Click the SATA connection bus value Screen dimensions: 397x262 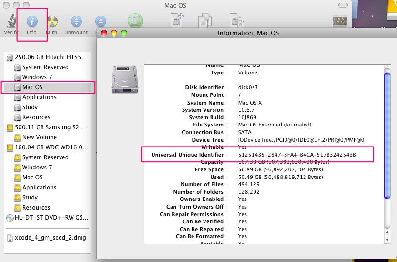pyautogui.click(x=245, y=132)
